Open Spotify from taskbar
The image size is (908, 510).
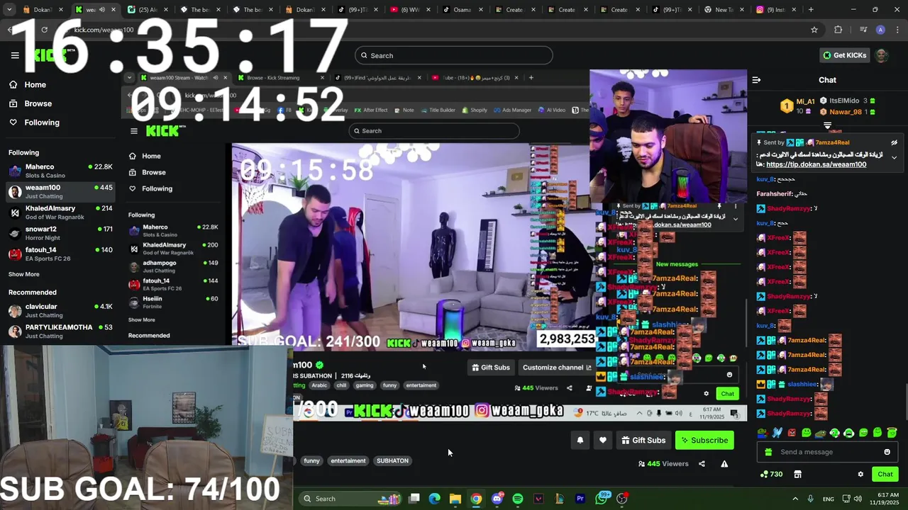click(x=518, y=499)
